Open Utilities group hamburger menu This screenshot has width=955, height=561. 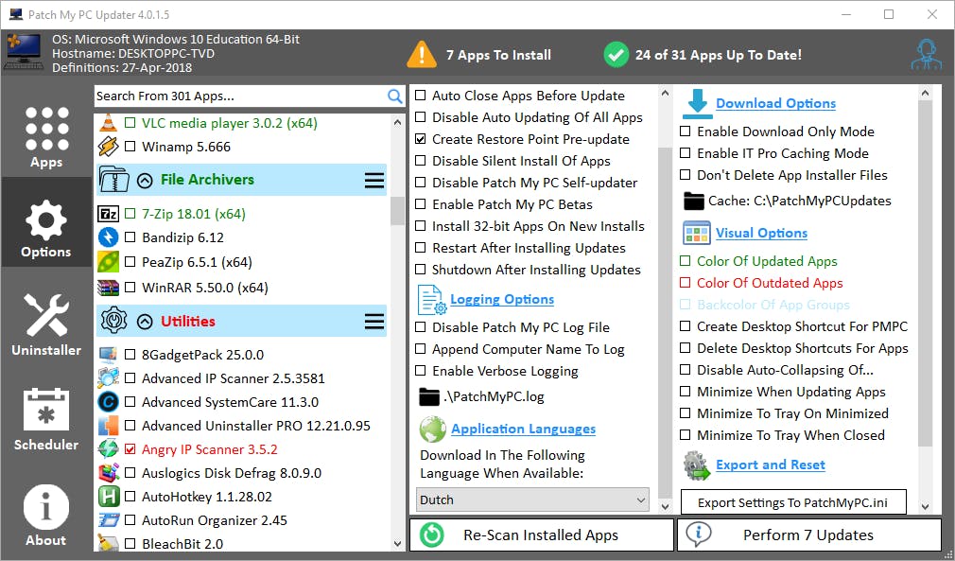tap(373, 321)
